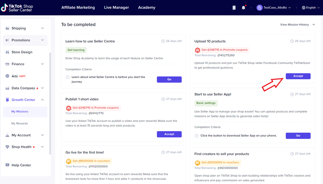Switch to Live Manager
Image resolution: width=323 pixels, height=184 pixels.
click(x=116, y=8)
